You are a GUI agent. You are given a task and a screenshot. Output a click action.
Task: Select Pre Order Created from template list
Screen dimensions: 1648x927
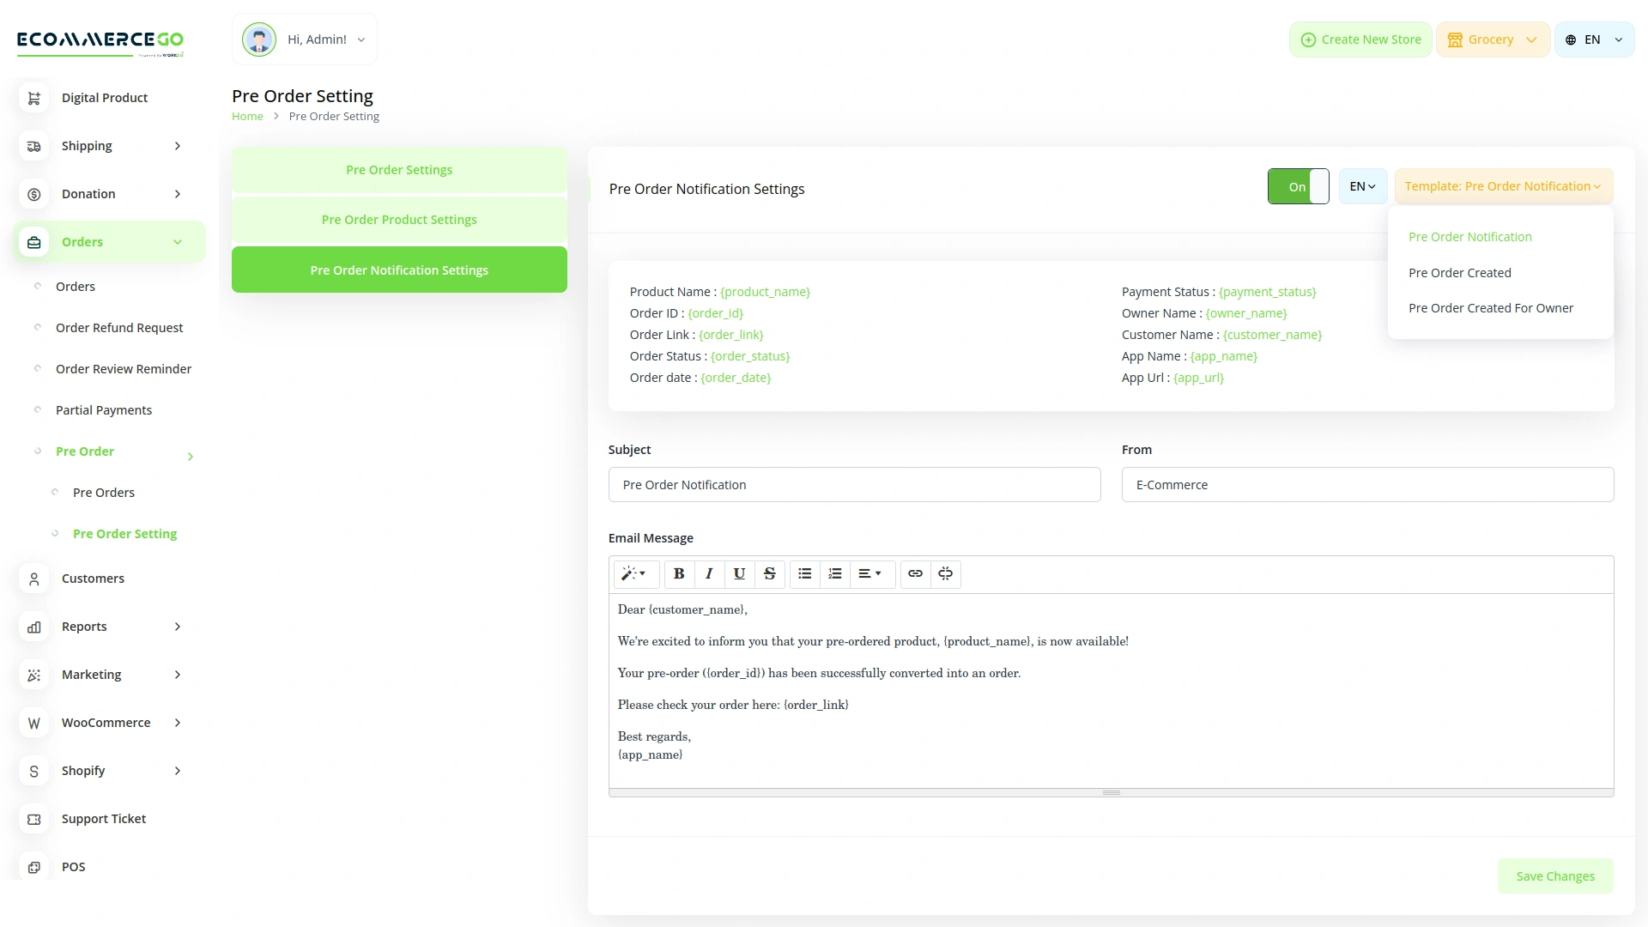[1460, 272]
